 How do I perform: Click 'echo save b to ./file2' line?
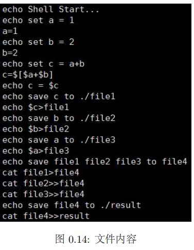point(59,118)
